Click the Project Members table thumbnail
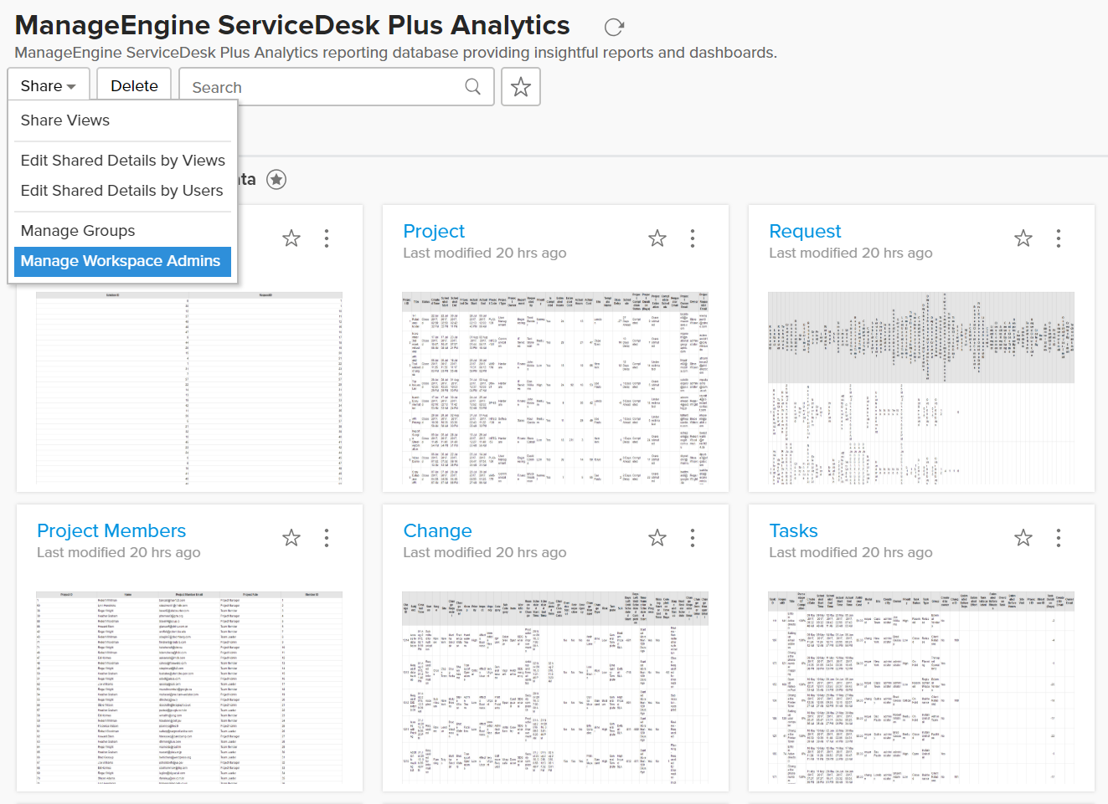Viewport: 1108px width, 804px height. [189, 688]
